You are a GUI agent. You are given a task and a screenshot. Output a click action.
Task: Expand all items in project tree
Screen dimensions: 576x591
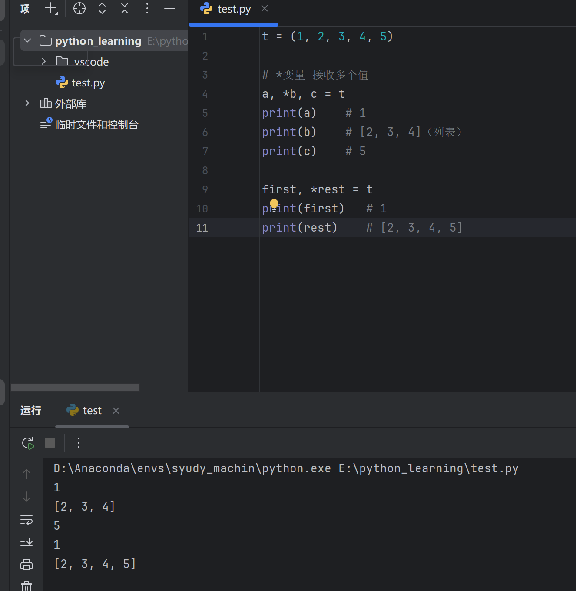click(102, 9)
